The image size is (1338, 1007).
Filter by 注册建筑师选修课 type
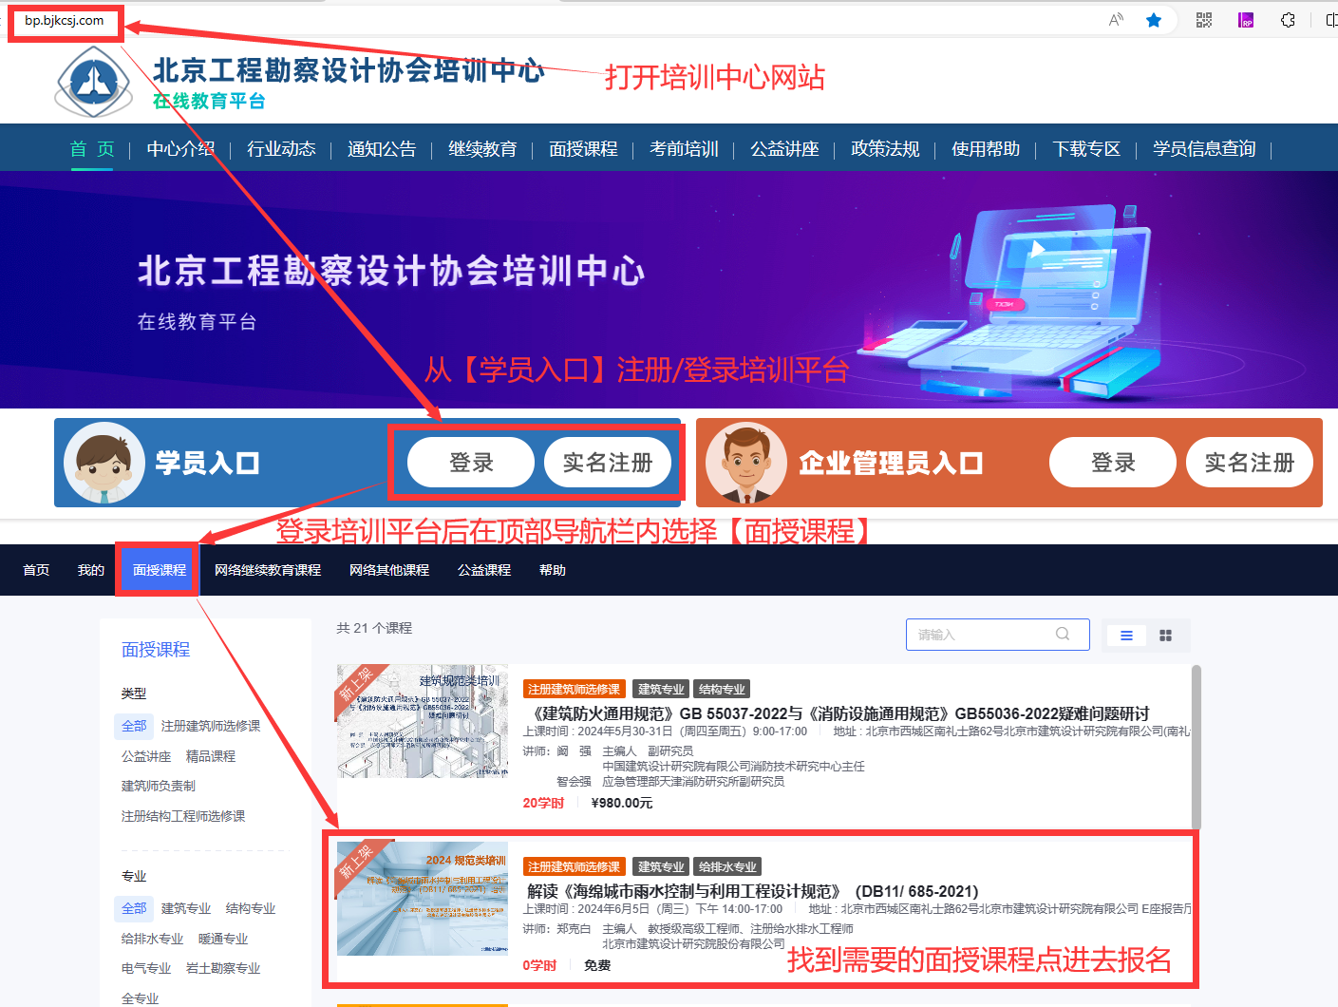[211, 726]
